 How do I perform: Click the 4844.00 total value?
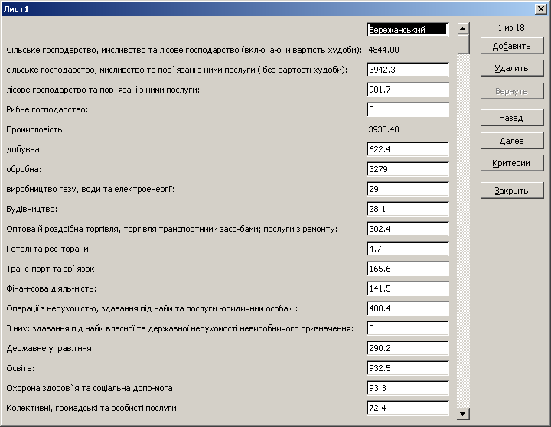point(383,50)
